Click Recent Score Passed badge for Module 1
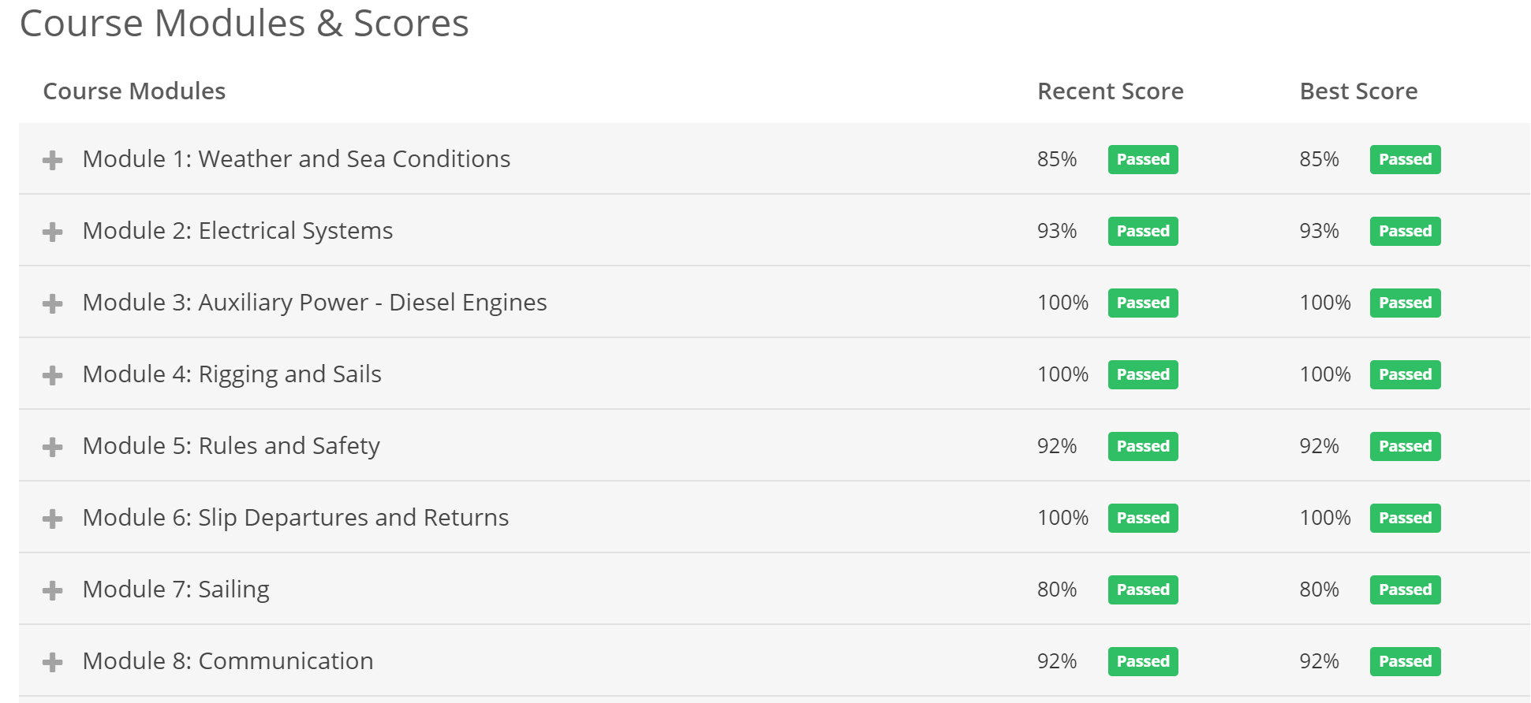 pyautogui.click(x=1143, y=159)
